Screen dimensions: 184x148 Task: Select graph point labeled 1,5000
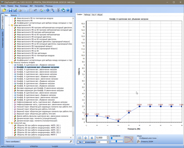(129, 113)
